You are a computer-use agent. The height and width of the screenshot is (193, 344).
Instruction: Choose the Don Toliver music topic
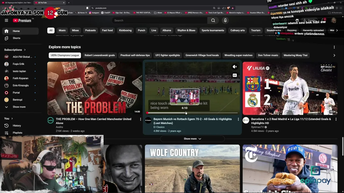point(268,55)
